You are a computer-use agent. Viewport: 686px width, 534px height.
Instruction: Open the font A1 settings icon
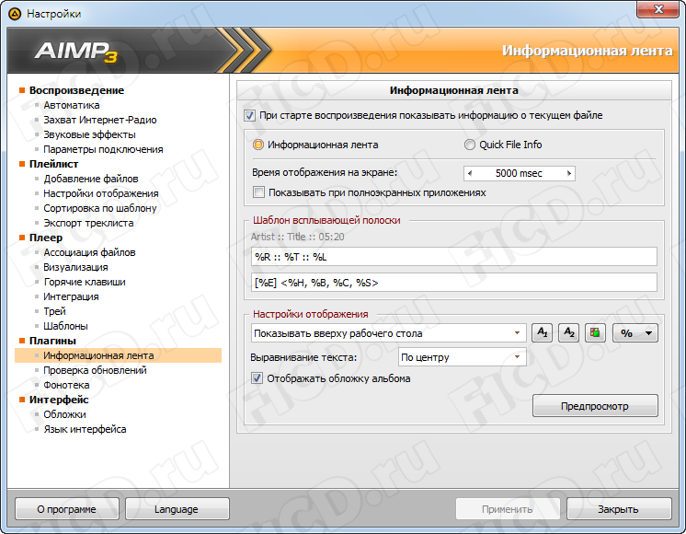tap(542, 333)
